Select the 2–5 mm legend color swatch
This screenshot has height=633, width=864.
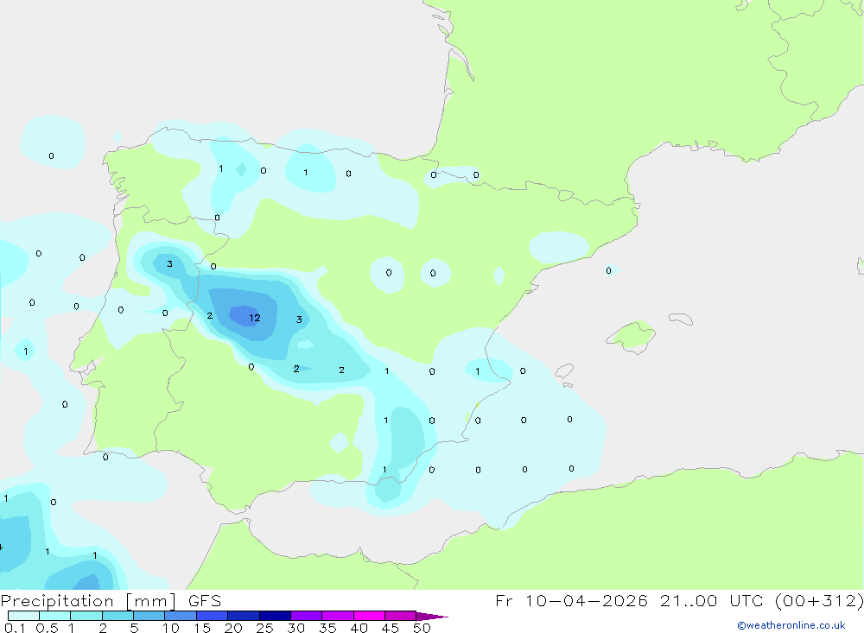(x=118, y=616)
